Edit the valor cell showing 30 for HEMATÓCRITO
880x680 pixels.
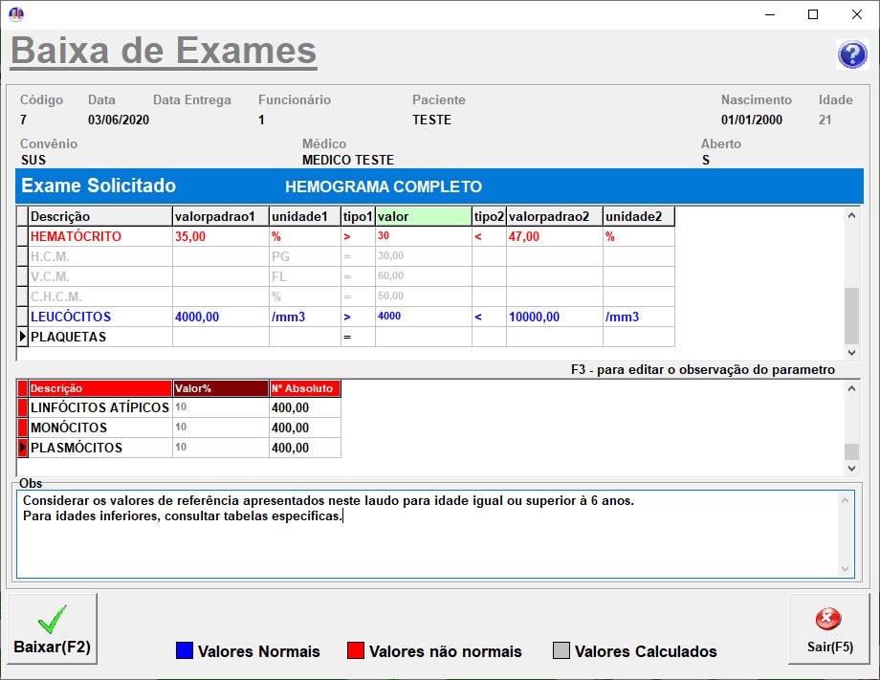click(423, 236)
